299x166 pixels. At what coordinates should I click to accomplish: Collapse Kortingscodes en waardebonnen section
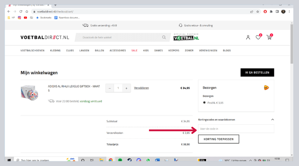click(x=272, y=119)
